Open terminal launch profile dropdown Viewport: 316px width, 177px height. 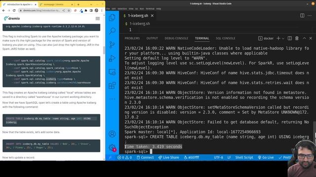point(283,38)
